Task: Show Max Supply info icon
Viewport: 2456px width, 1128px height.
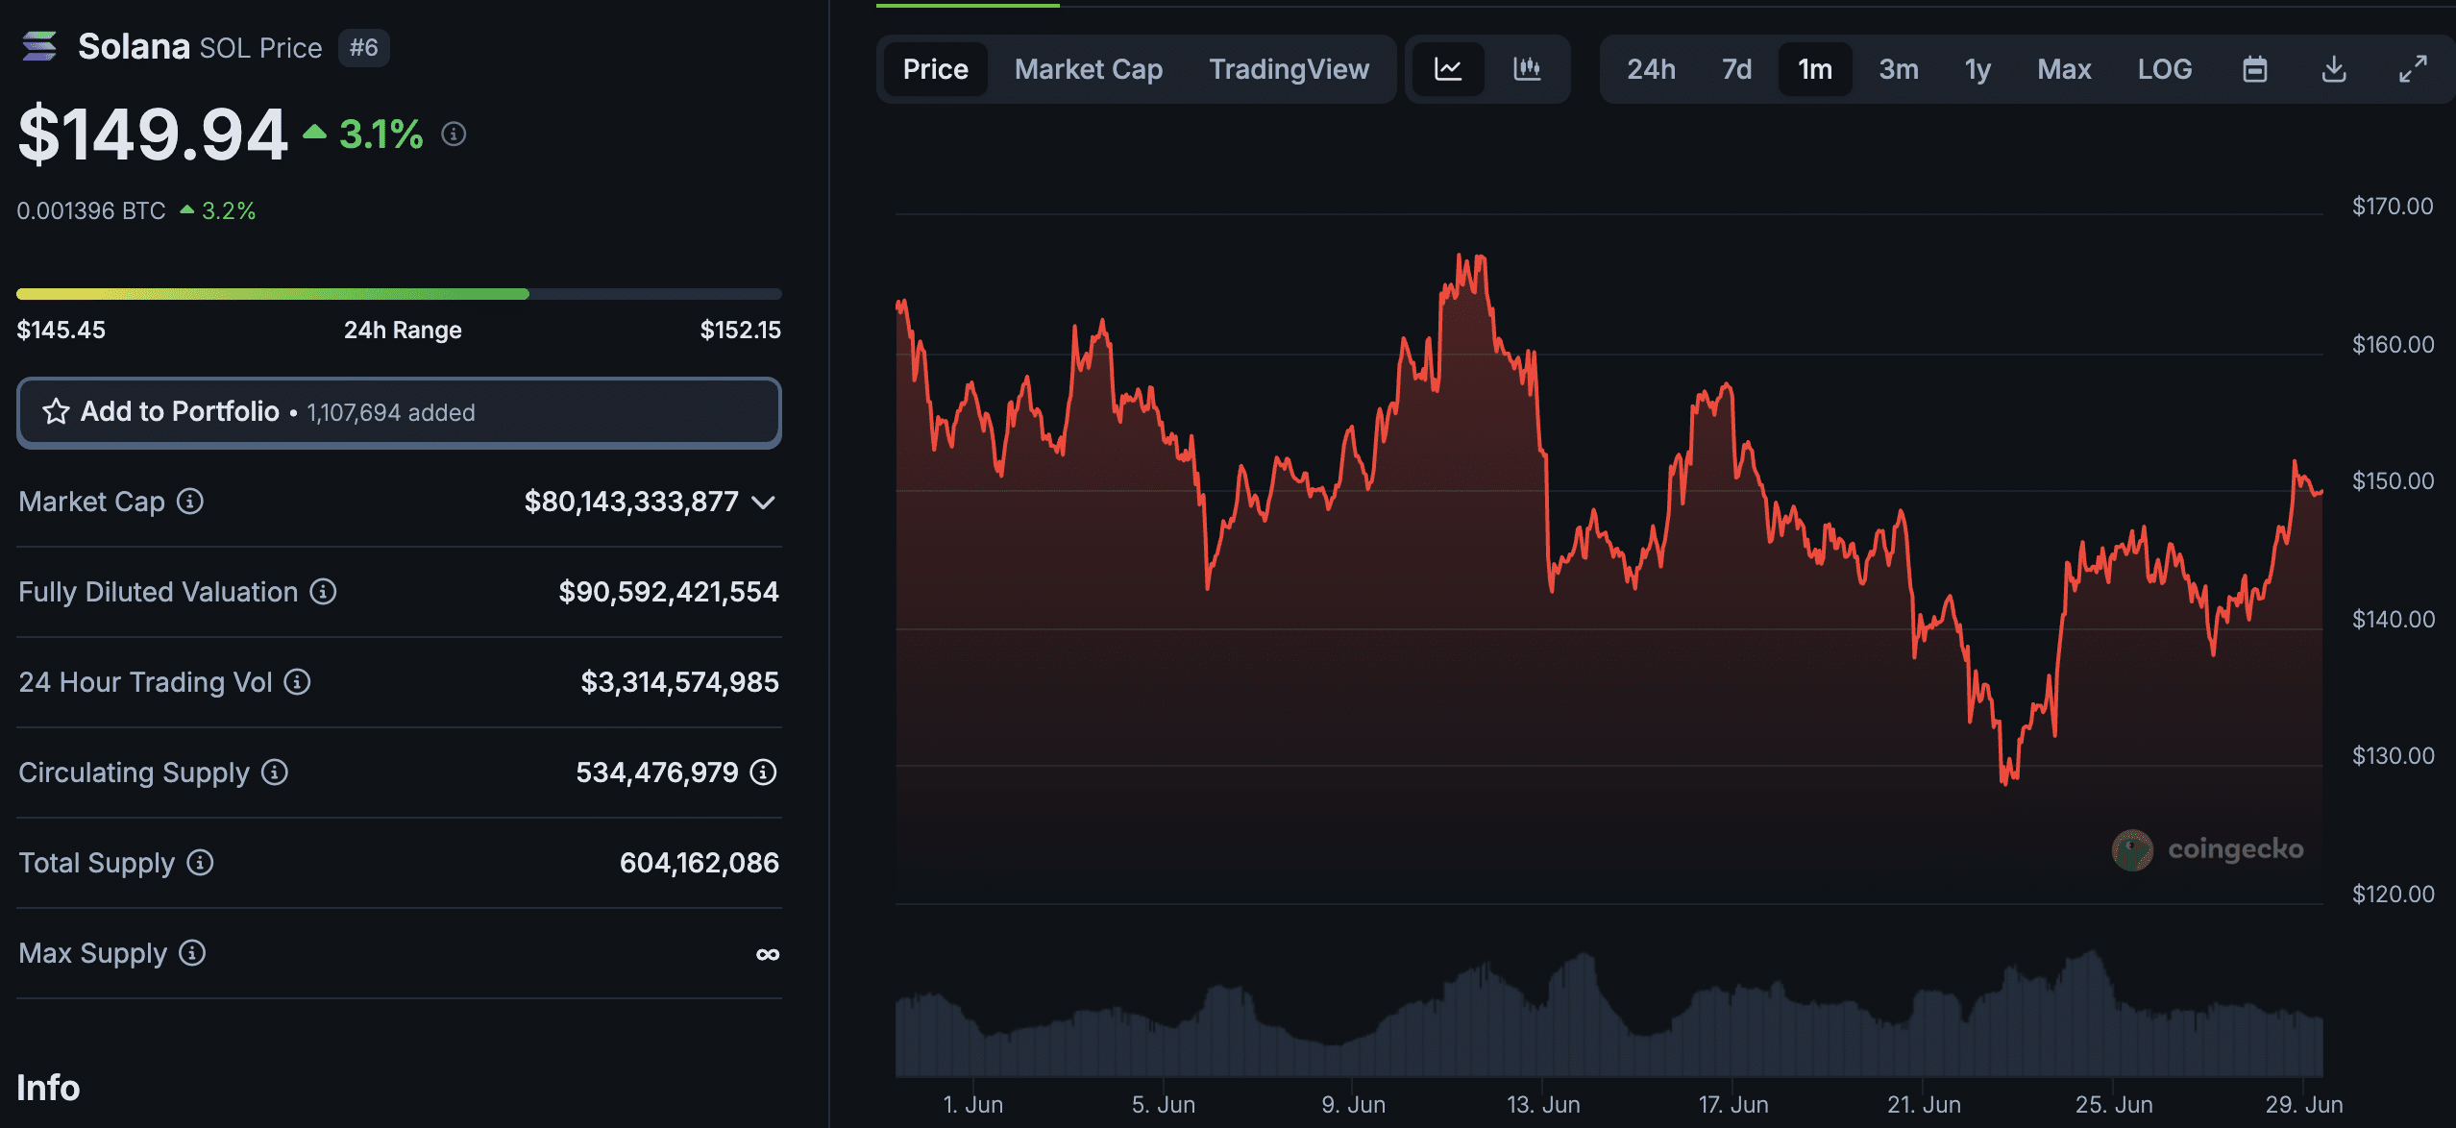Action: point(192,952)
